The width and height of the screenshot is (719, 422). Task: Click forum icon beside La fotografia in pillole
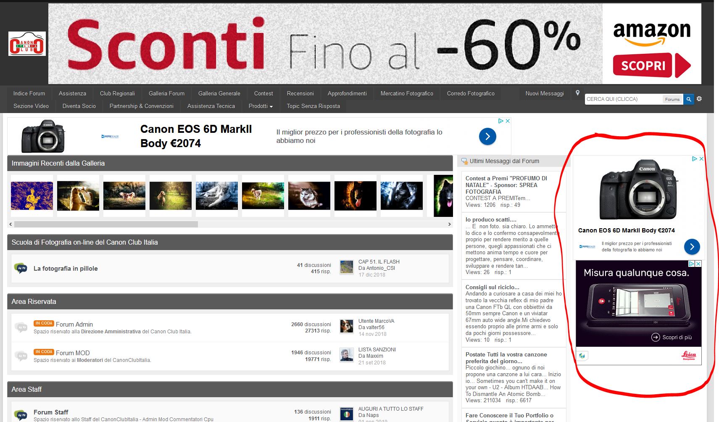(x=21, y=268)
